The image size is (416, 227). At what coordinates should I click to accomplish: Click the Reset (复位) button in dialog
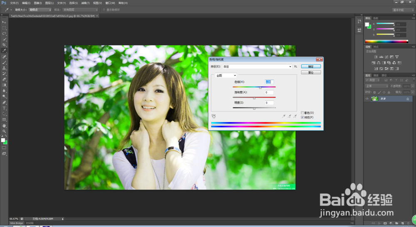(x=311, y=72)
